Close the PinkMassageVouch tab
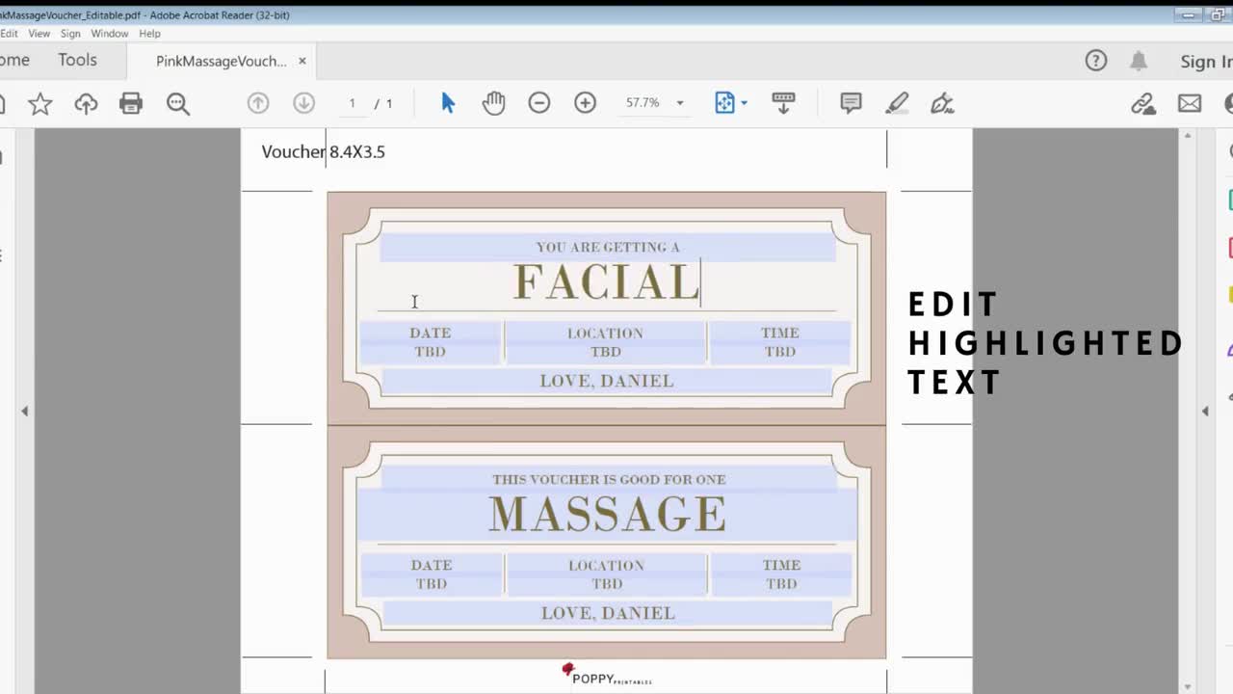The image size is (1233, 694). 302,61
